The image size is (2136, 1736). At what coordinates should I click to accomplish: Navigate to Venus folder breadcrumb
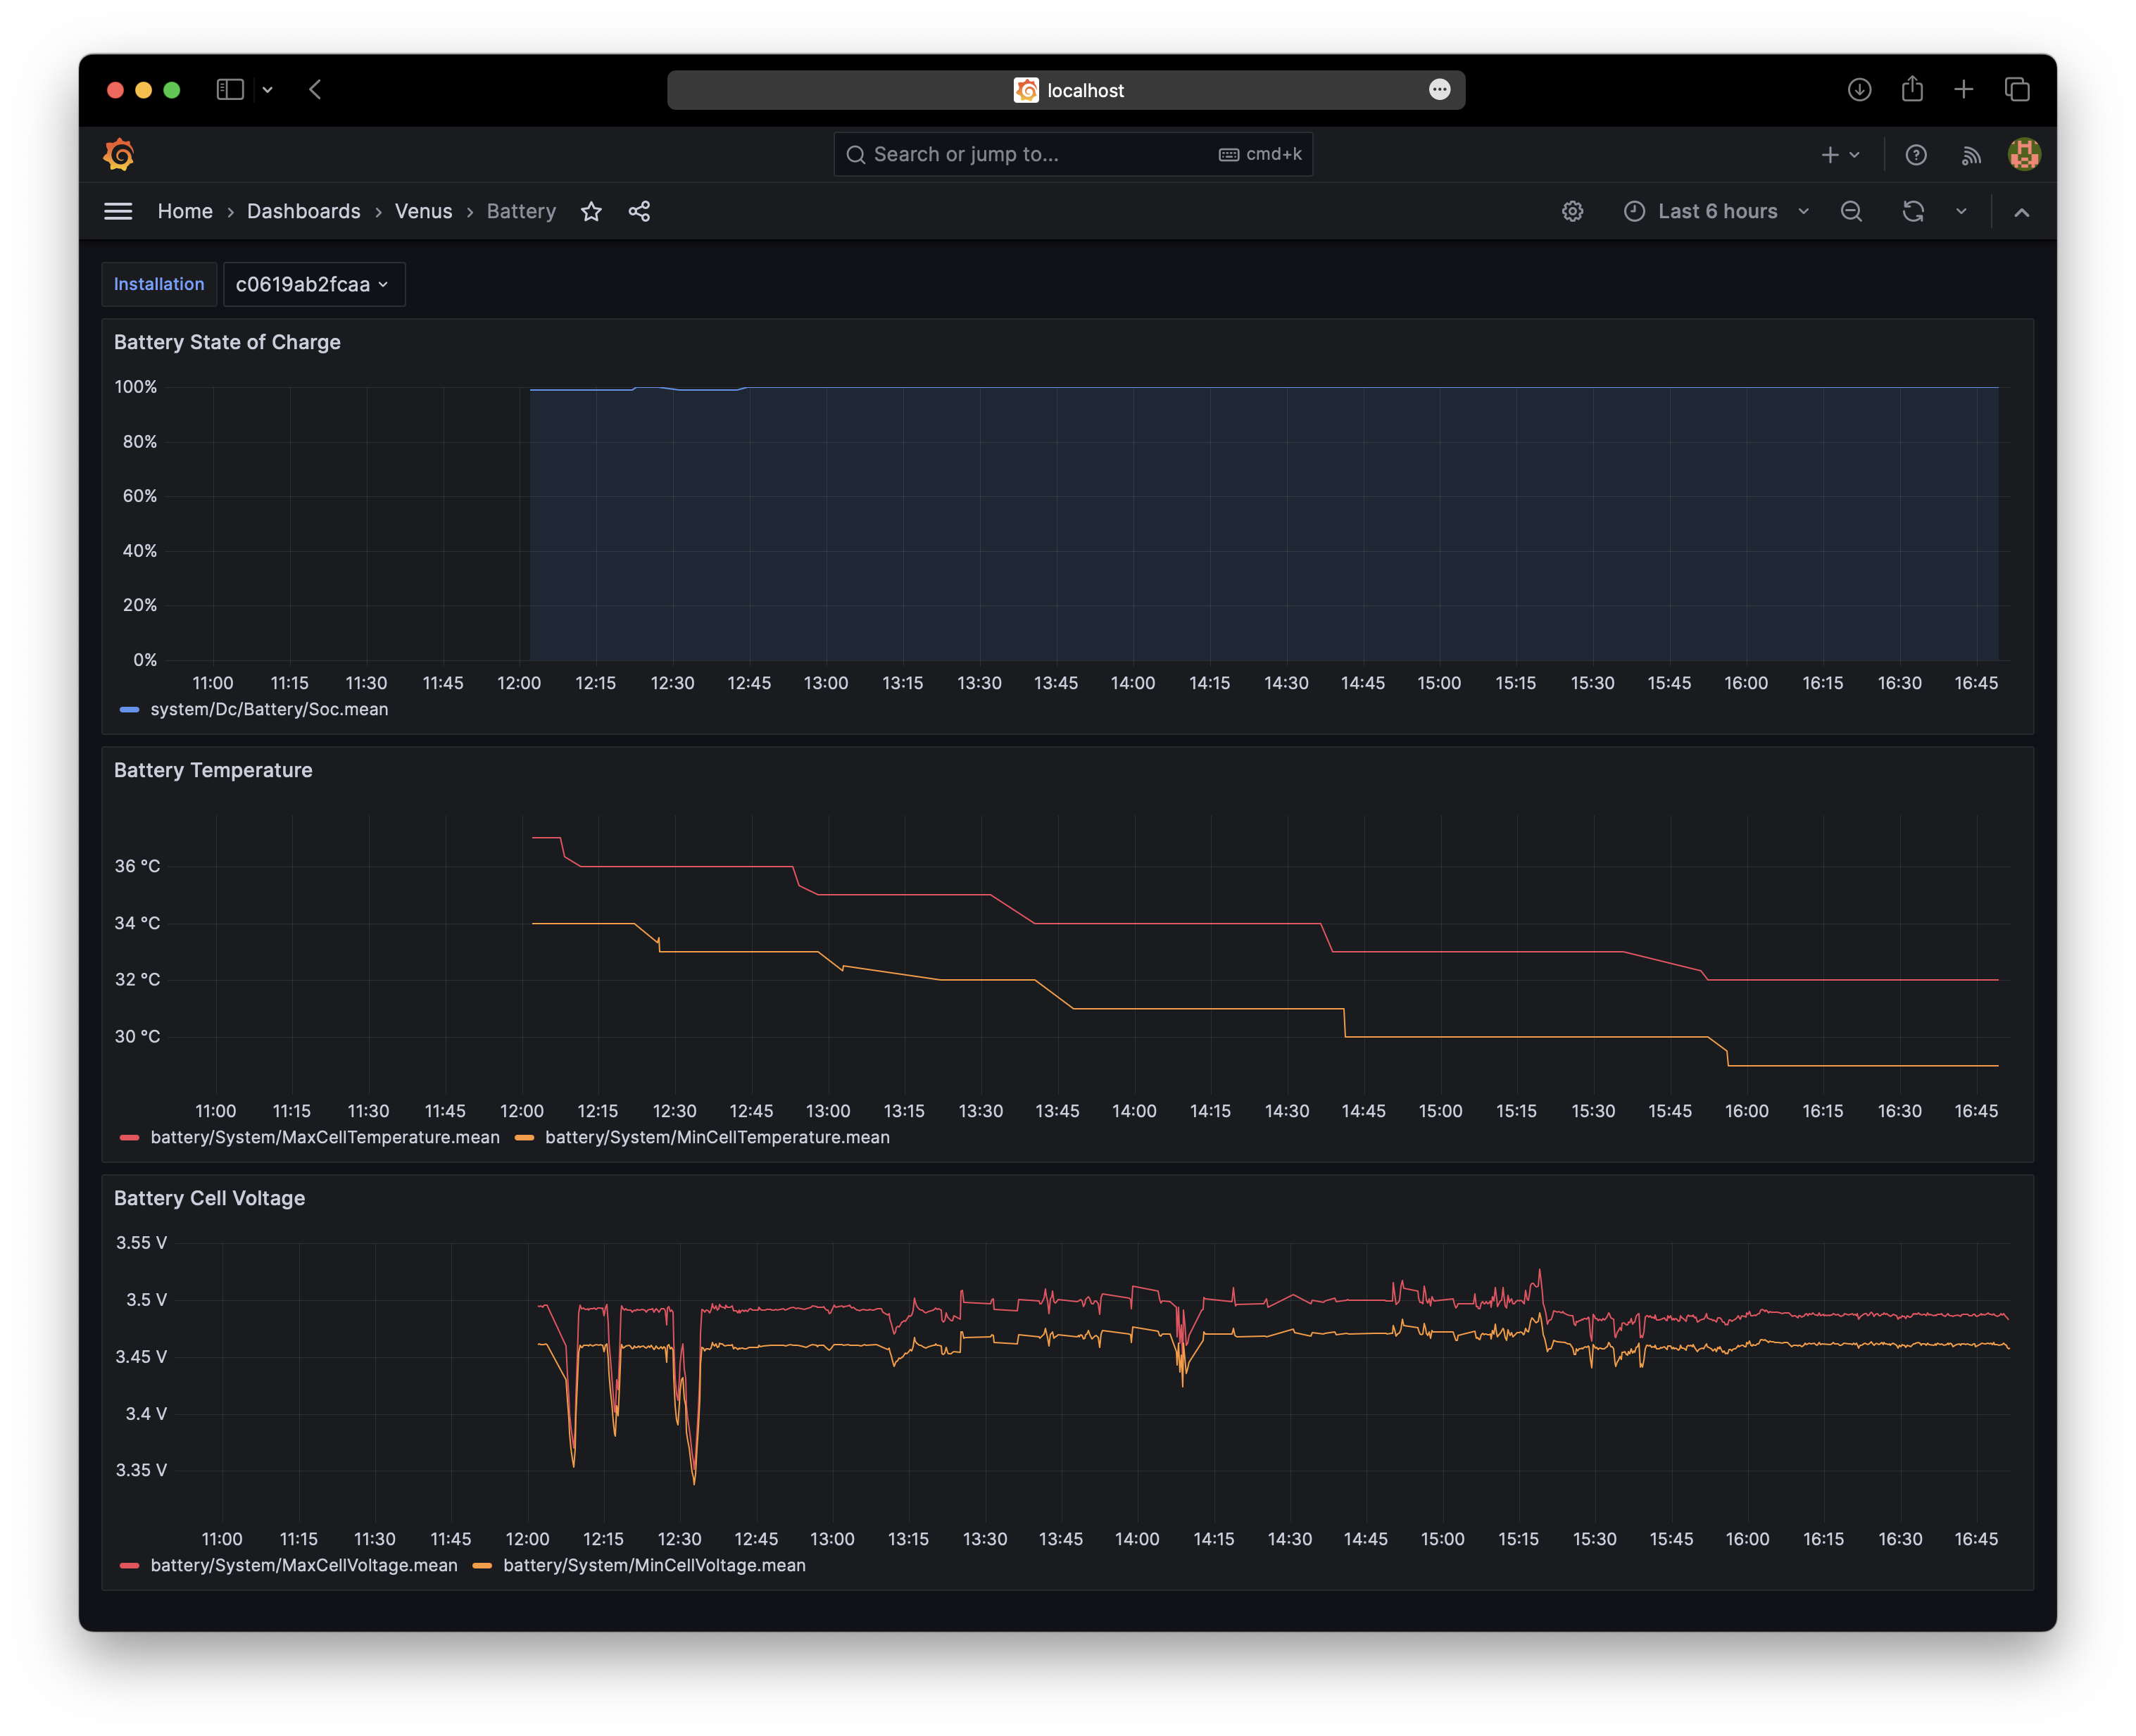(423, 211)
